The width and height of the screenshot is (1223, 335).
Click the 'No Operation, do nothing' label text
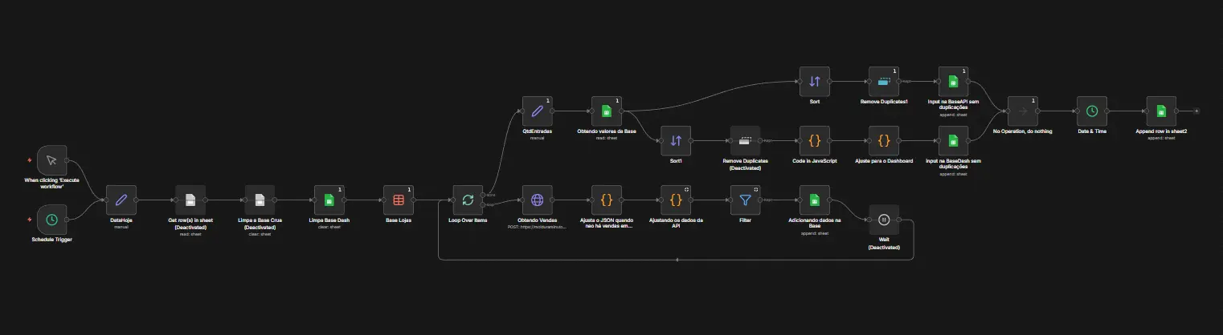1022,131
